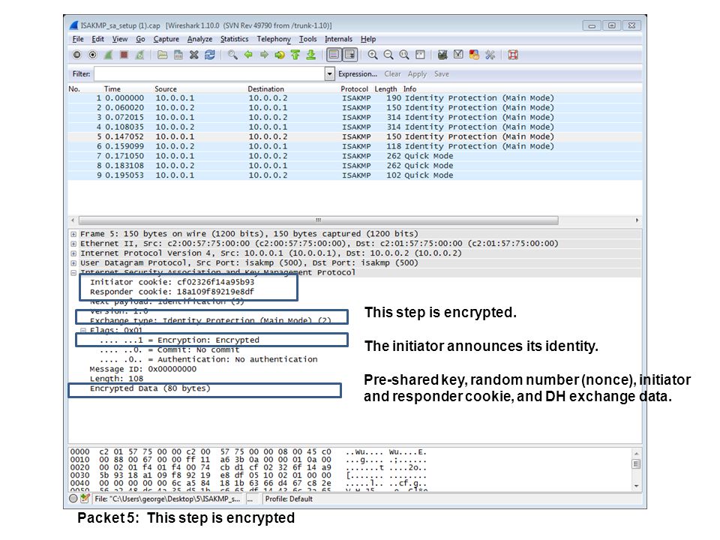Toggle packet list colorization
720x540 pixels.
334,55
